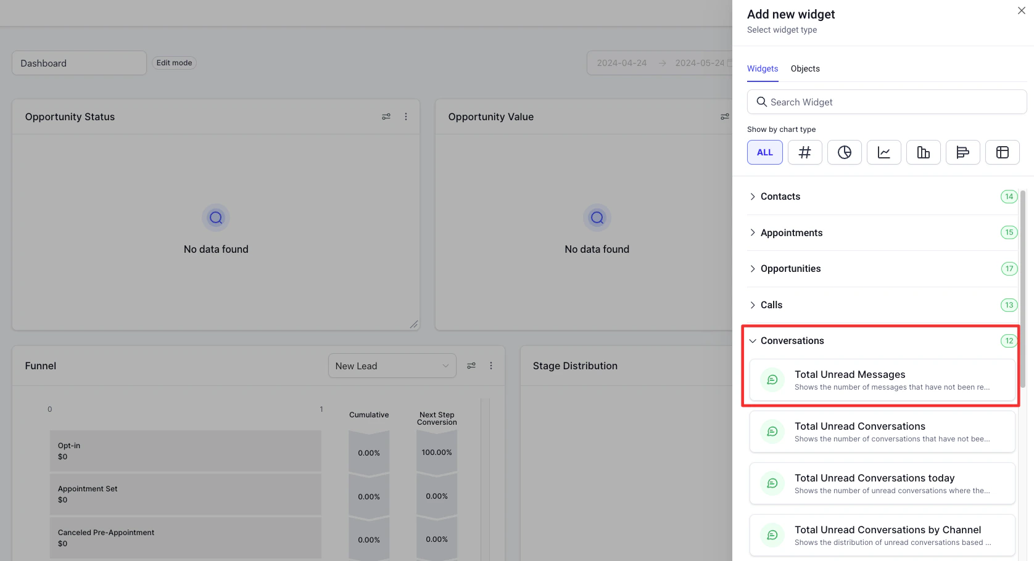
Task: Open filter settings on Opportunity Status widget
Action: pos(386,117)
